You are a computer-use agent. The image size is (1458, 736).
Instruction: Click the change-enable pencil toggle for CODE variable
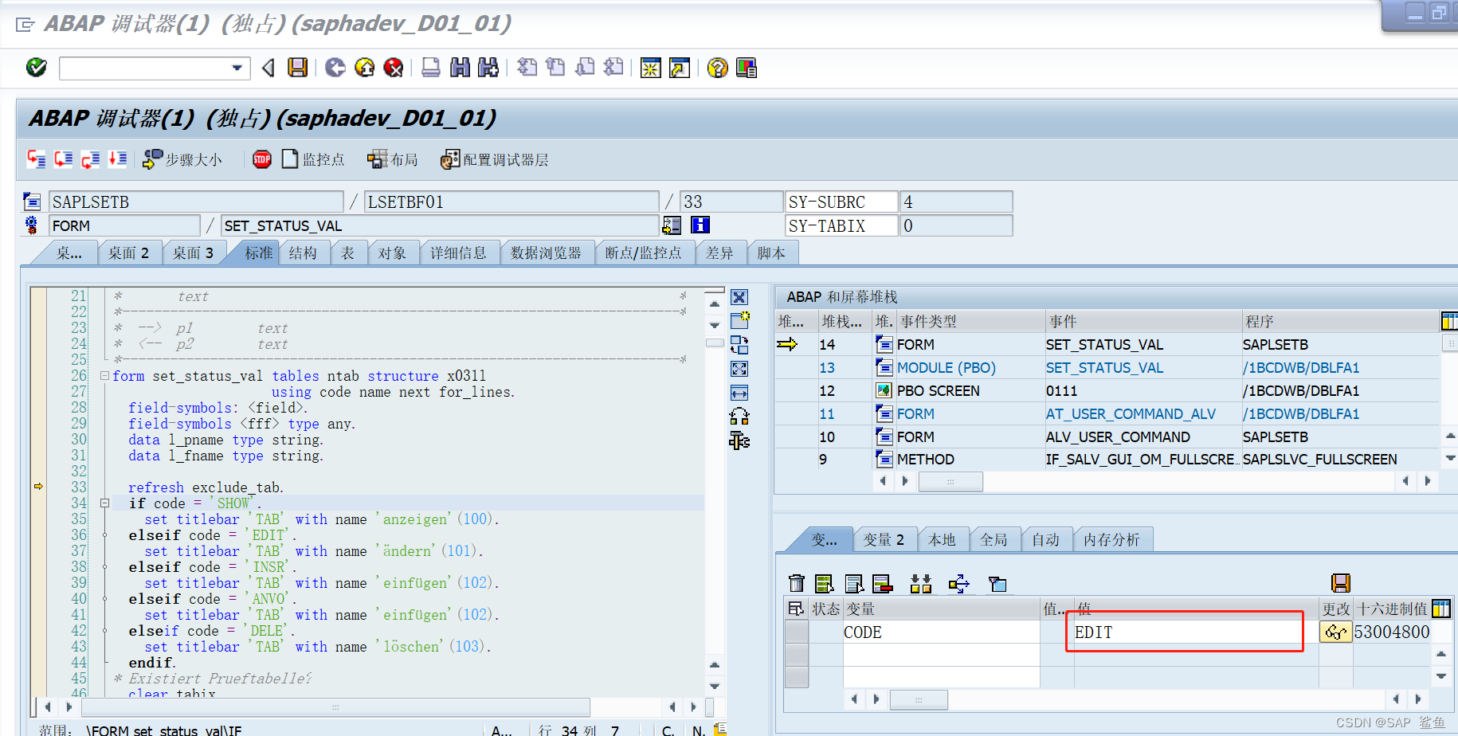pos(1335,632)
